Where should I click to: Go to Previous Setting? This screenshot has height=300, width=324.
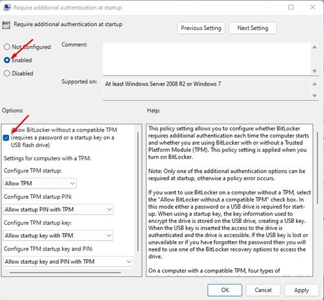[x=201, y=28]
